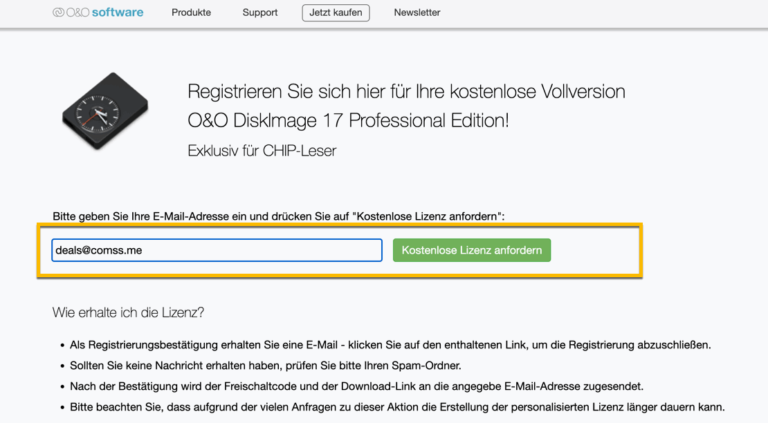Open the Support page
This screenshot has width=768, height=423.
coord(259,12)
